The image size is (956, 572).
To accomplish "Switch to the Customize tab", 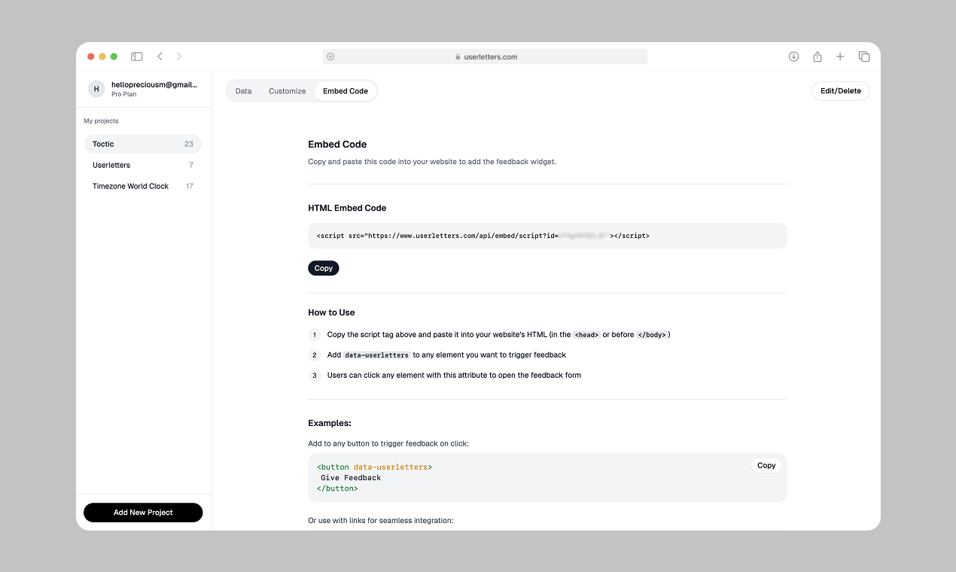I will 287,90.
